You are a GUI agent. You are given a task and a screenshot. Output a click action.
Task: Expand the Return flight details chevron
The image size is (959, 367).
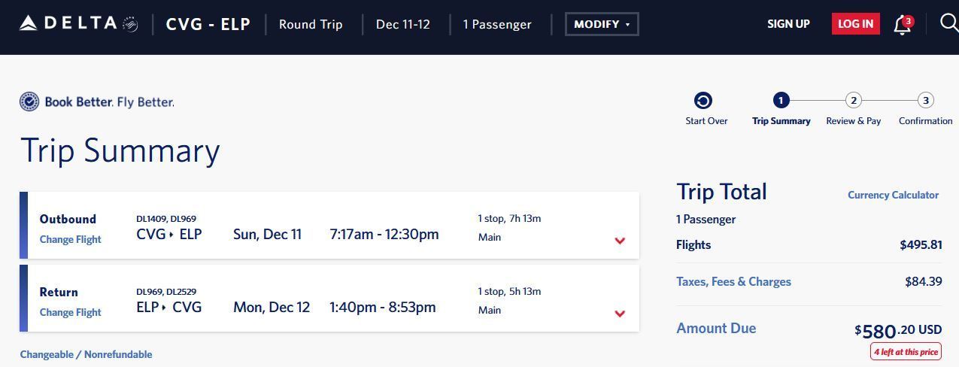[620, 314]
